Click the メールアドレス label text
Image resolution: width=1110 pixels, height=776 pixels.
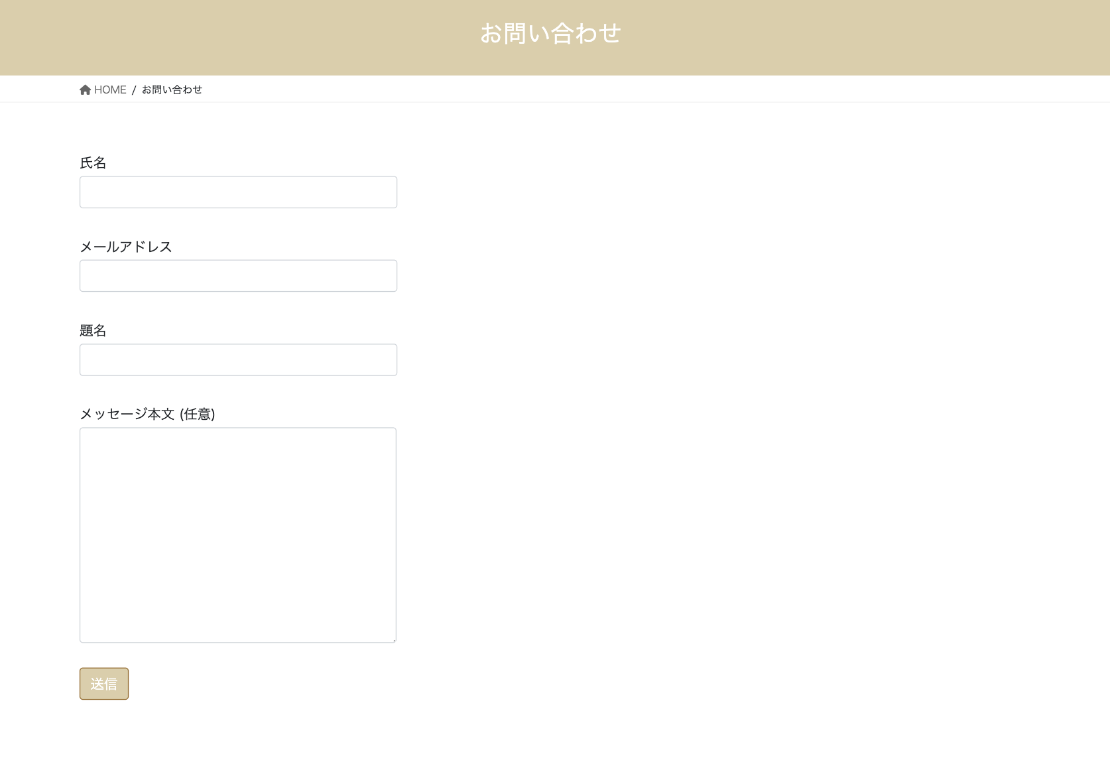tap(125, 246)
